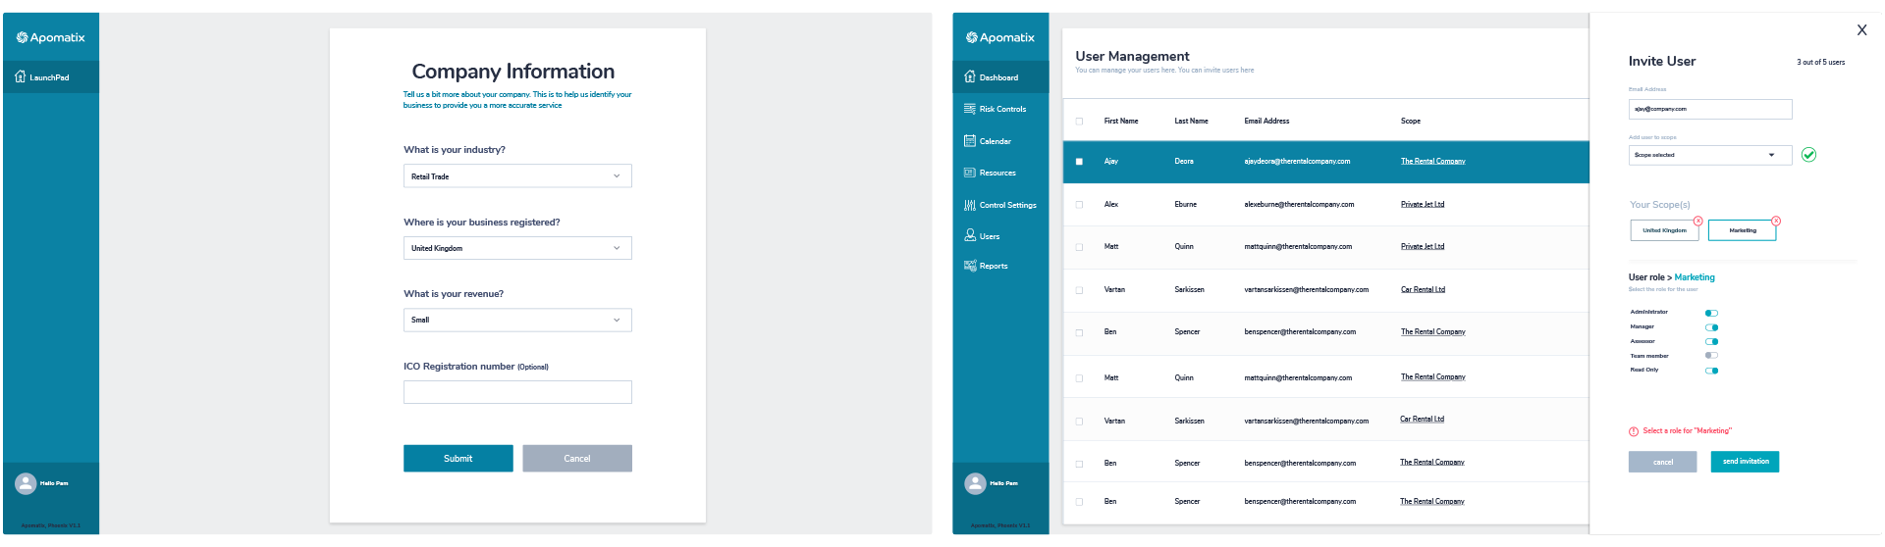1885x547 pixels.
Task: Open the industry dropdown showing Retail Trade
Action: 517,176
